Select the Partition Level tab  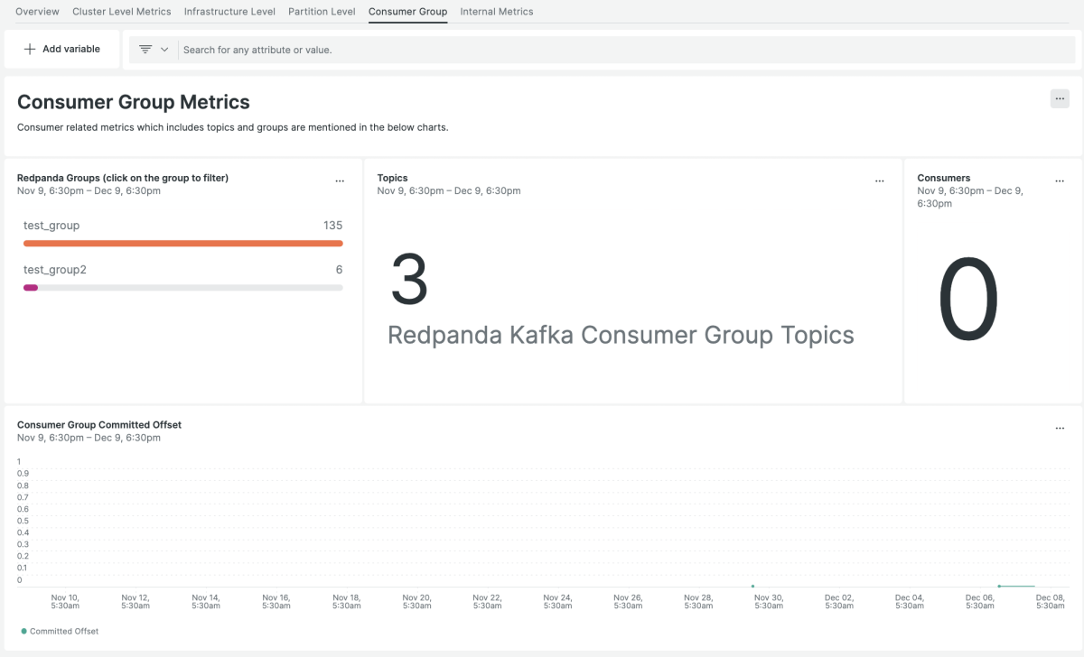coord(322,12)
